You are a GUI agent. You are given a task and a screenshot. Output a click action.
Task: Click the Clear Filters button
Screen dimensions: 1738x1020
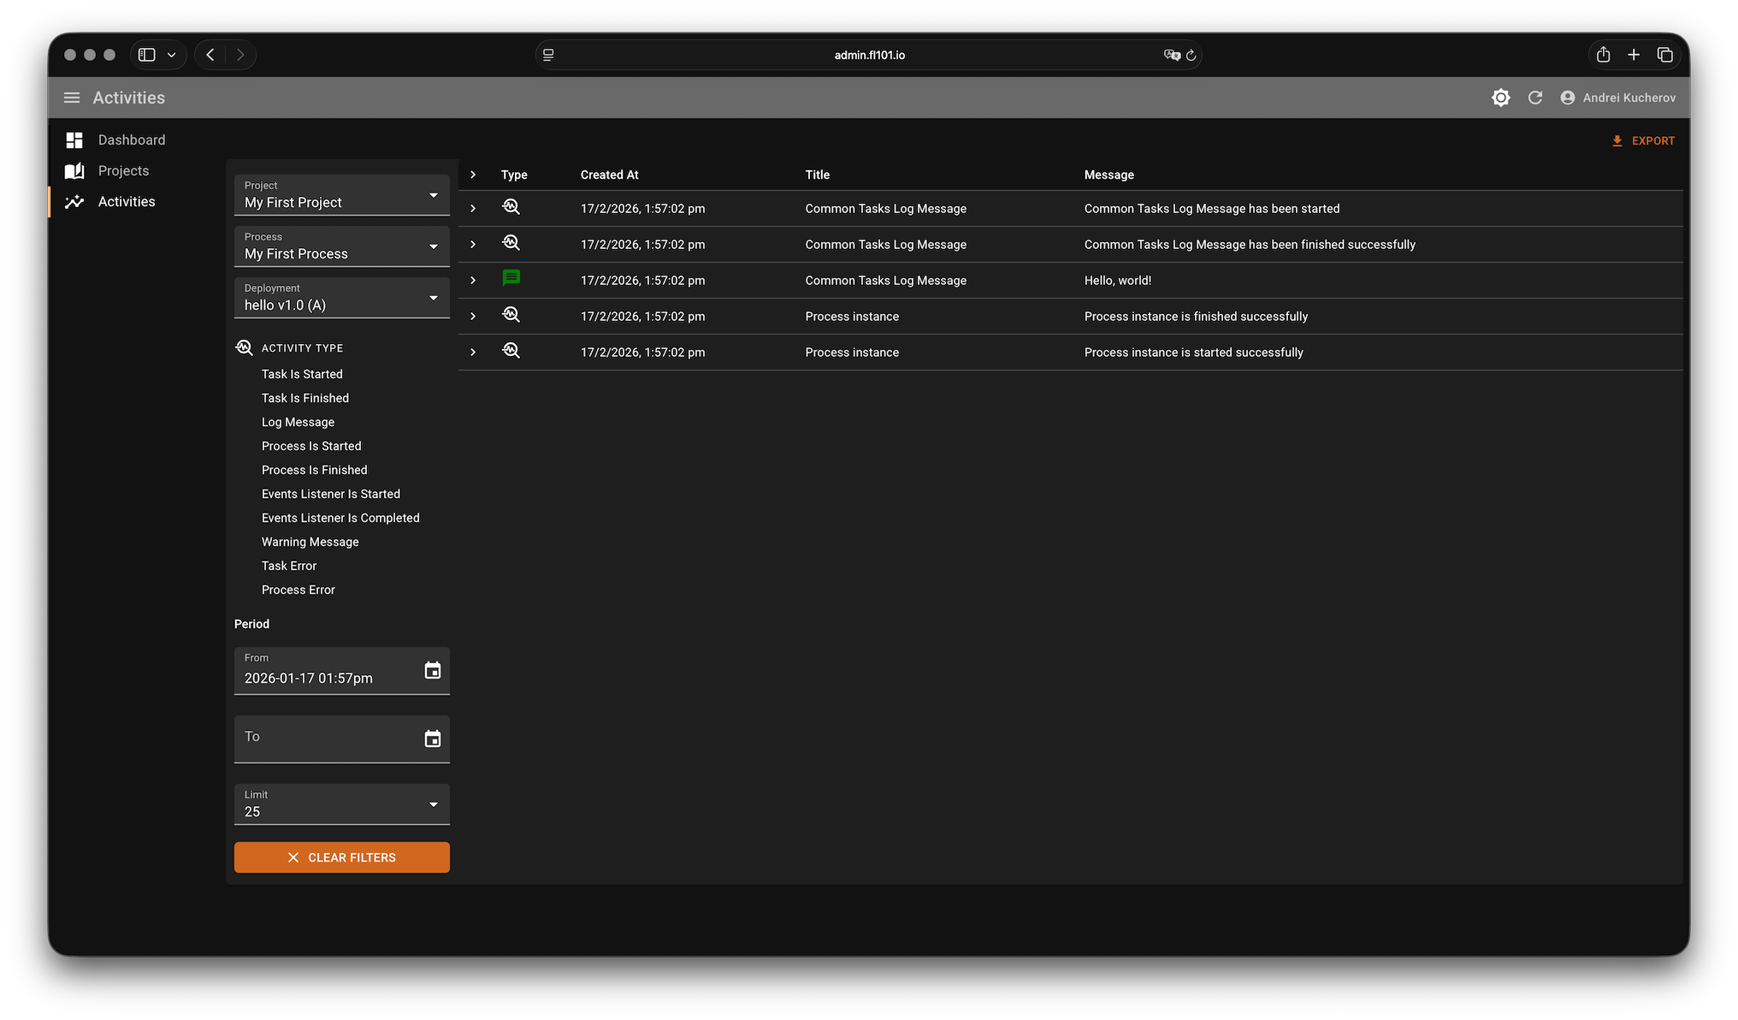pyautogui.click(x=341, y=857)
